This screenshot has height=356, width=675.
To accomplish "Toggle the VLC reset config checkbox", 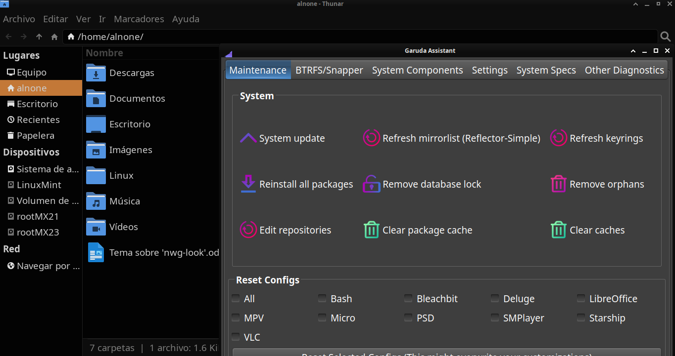I will [x=236, y=337].
